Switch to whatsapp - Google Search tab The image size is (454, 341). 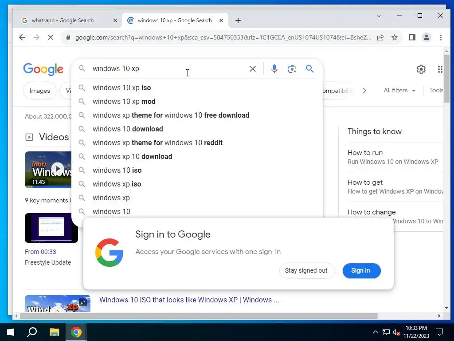coord(63,20)
